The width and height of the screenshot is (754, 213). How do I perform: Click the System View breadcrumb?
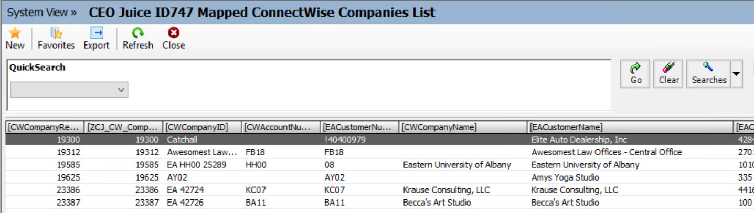point(41,12)
